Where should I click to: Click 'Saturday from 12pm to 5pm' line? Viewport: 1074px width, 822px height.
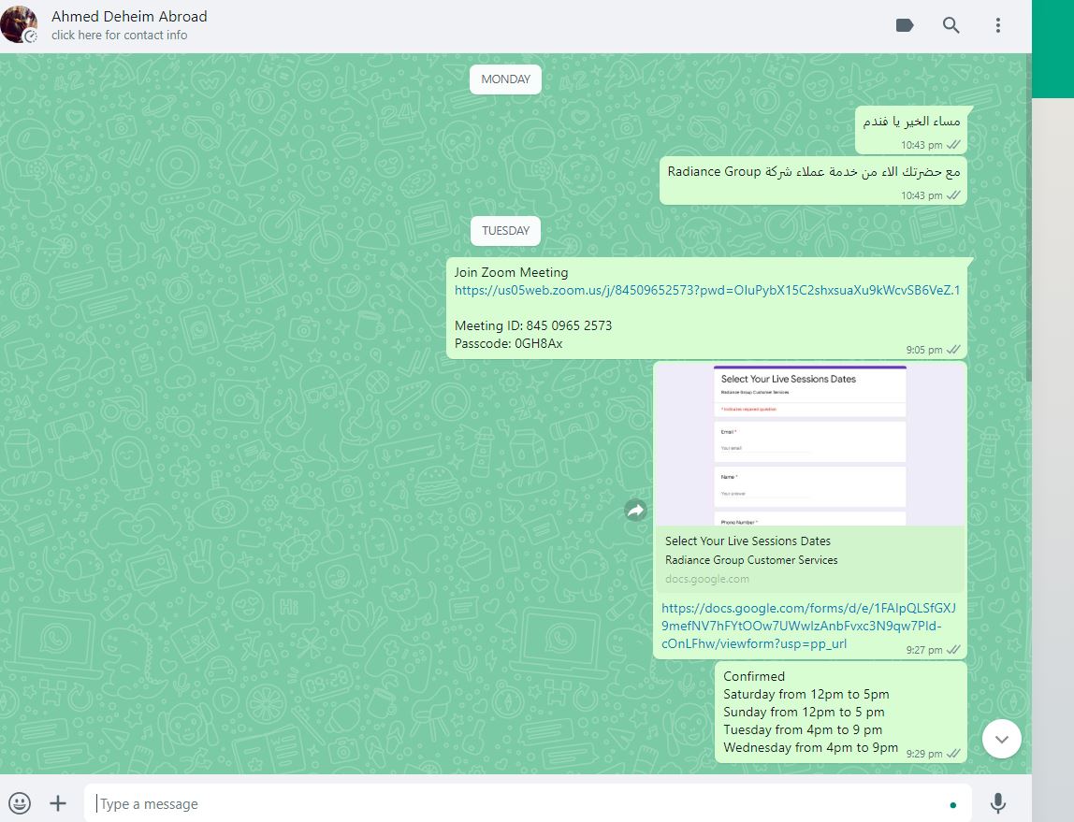(806, 694)
